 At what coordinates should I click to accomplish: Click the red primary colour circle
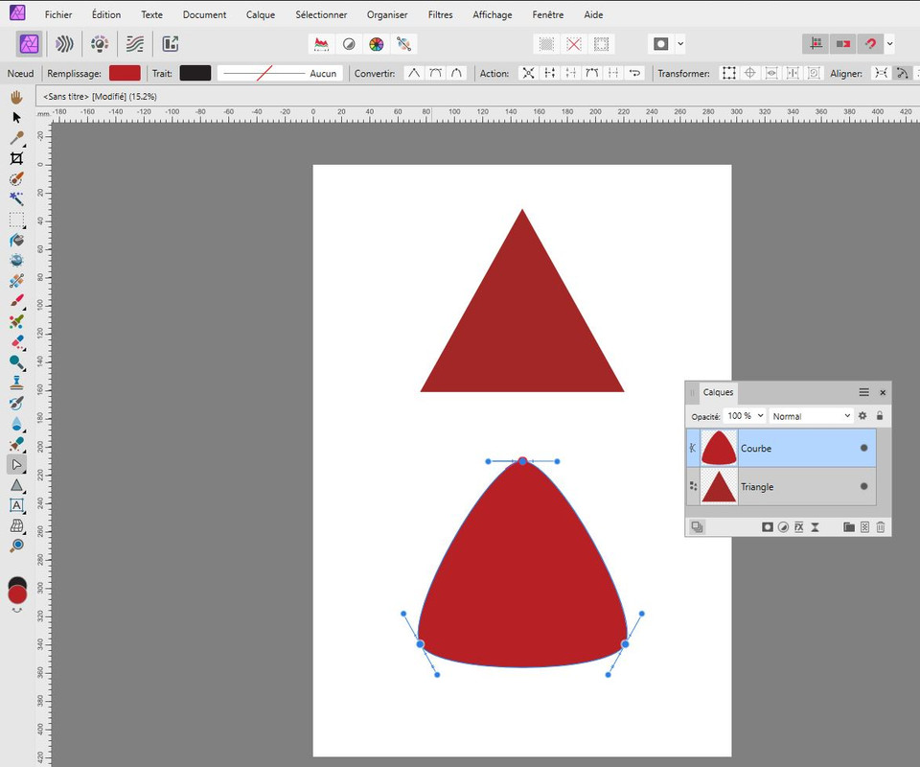coord(17,594)
